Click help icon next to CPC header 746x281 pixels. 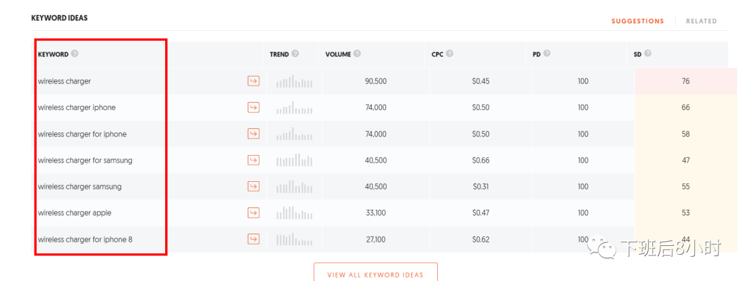pos(450,54)
